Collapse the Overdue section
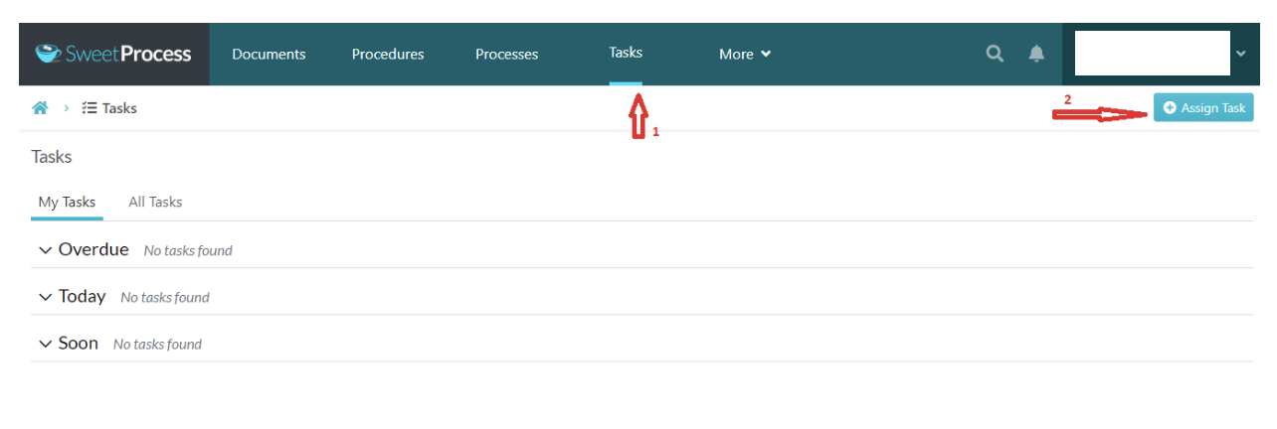Viewport: 1277px width, 429px height. pos(45,250)
